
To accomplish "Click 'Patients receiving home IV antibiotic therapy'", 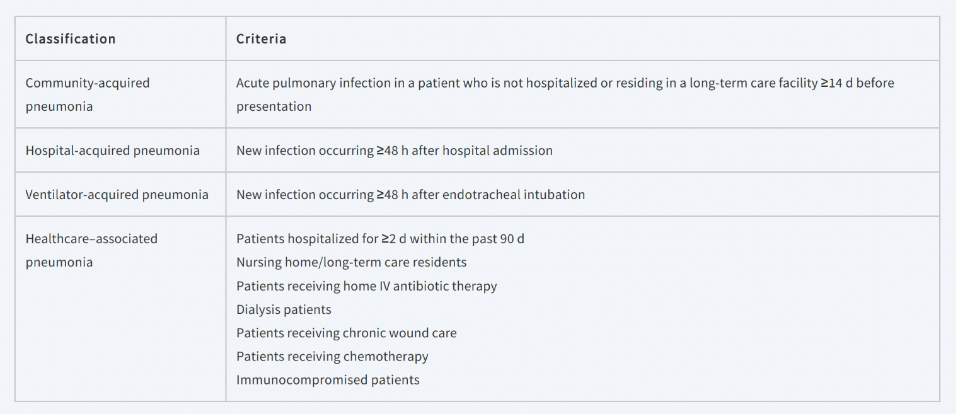I will click(367, 286).
